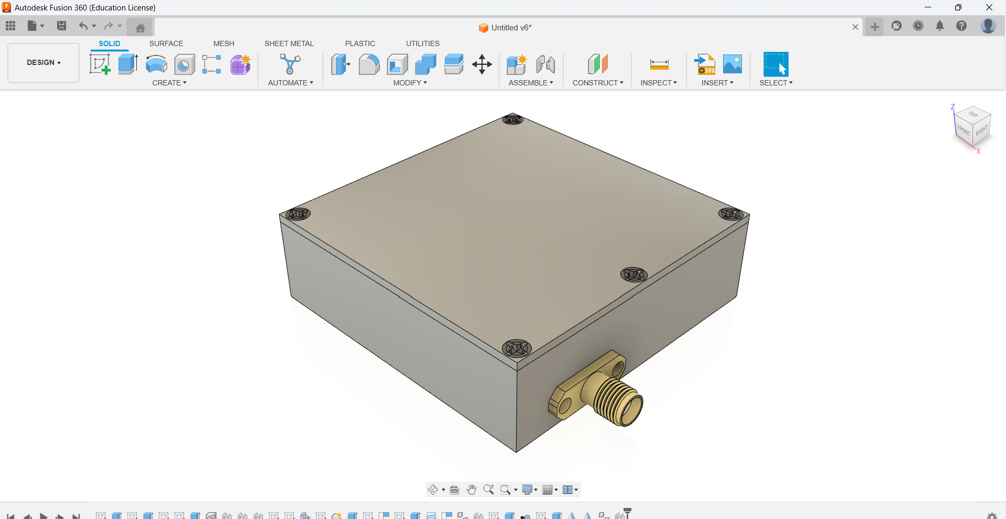This screenshot has height=519, width=1006.
Task: Click the timeline Play button
Action: [x=44, y=516]
